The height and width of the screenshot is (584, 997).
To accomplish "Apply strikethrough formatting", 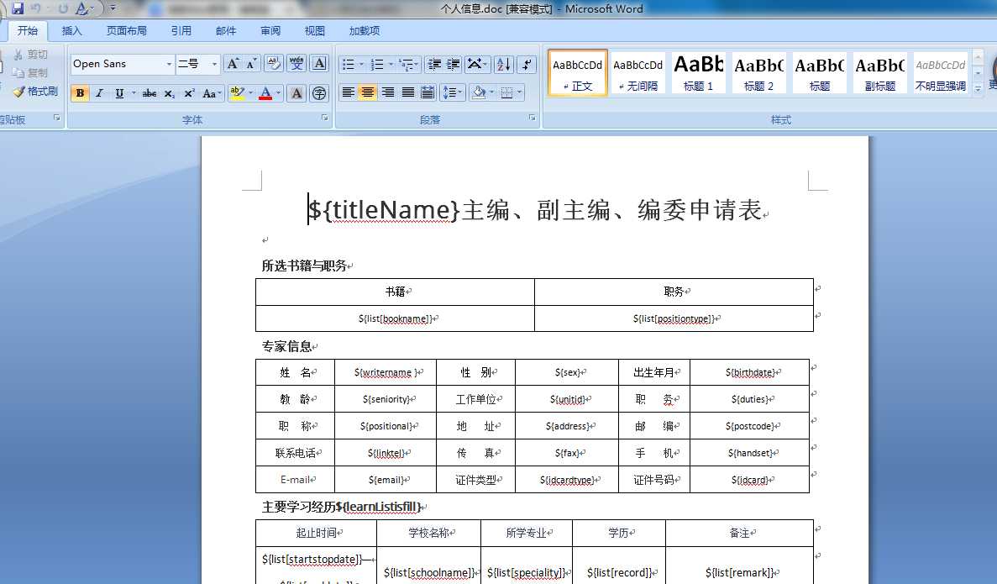I will tap(150, 93).
